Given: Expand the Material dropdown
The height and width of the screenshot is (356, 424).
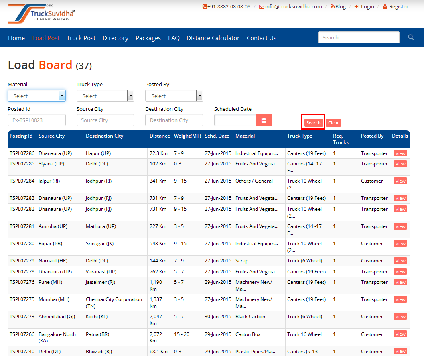Looking at the screenshot, I should (x=37, y=96).
